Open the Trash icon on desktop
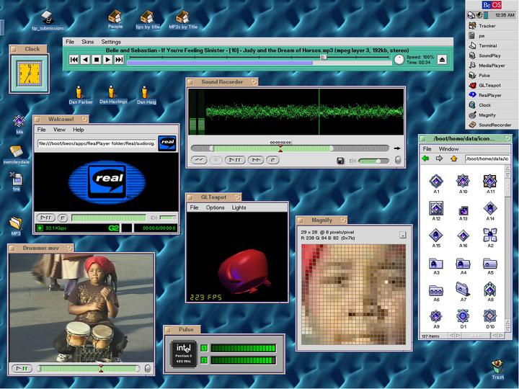 (x=497, y=367)
